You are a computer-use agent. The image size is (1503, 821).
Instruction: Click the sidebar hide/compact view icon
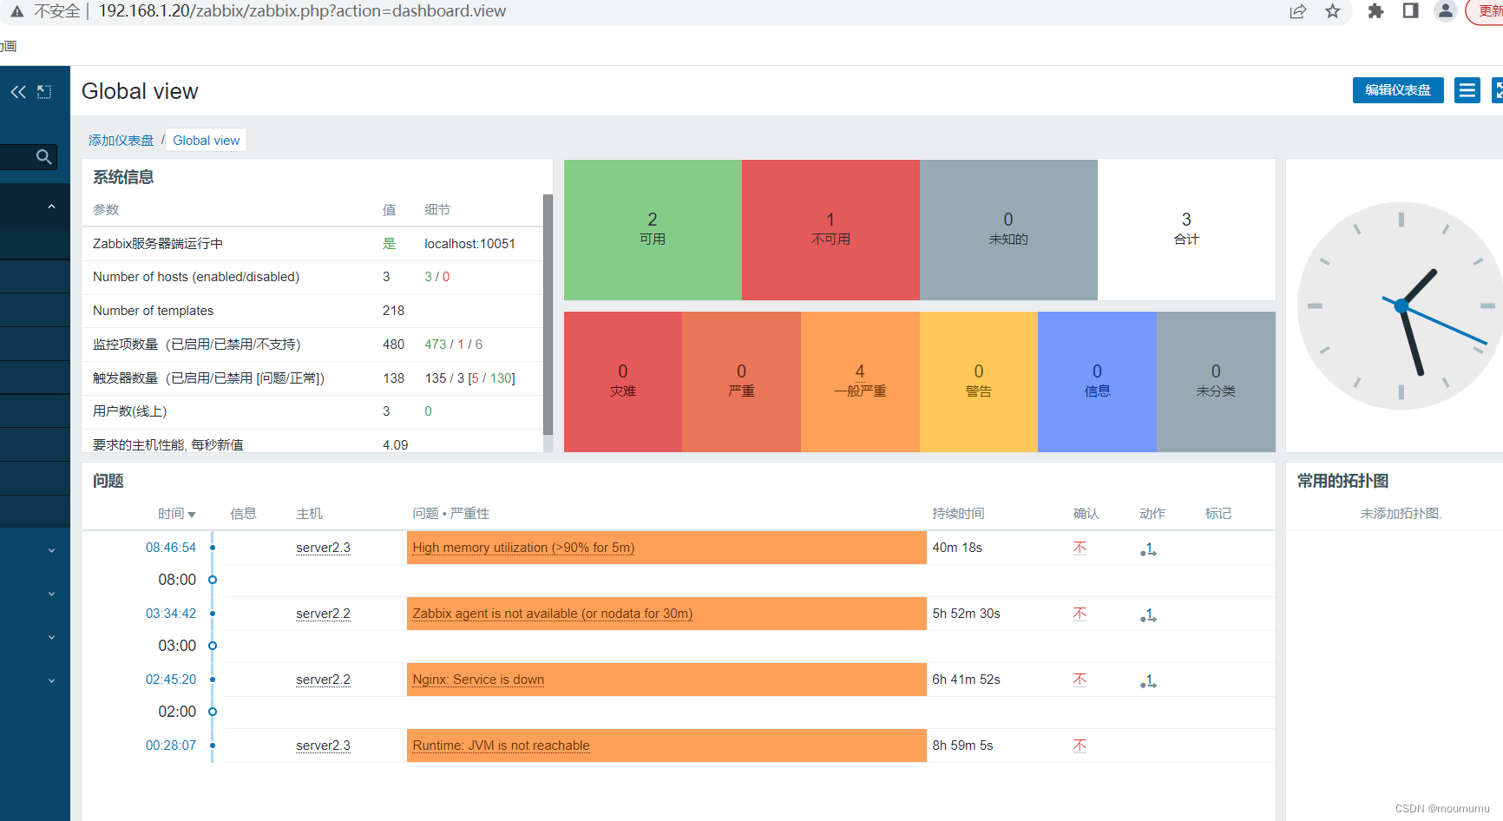coord(44,92)
